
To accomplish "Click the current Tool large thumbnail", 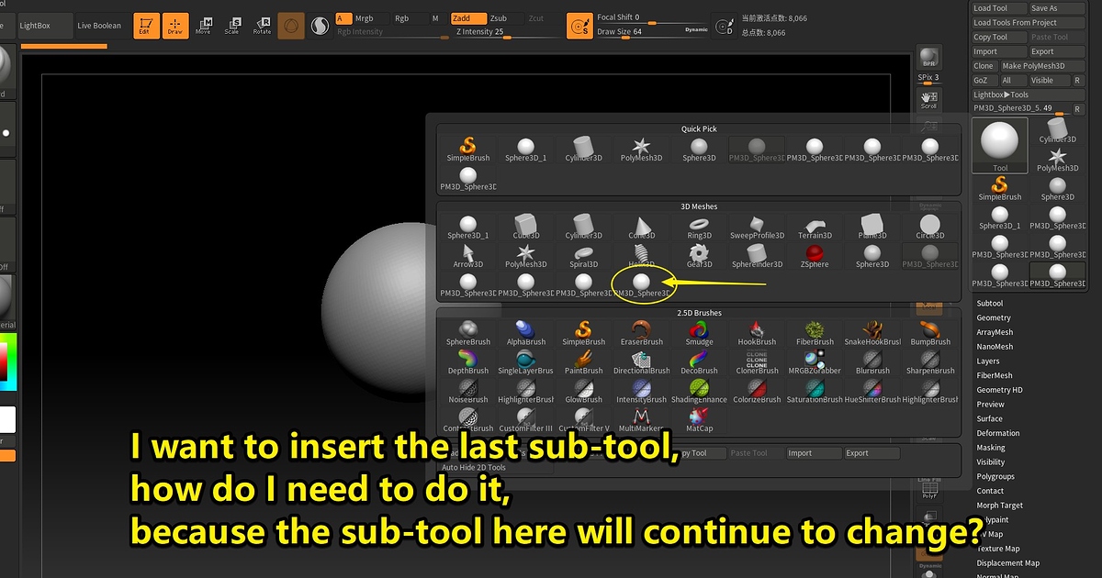I will tap(1000, 145).
